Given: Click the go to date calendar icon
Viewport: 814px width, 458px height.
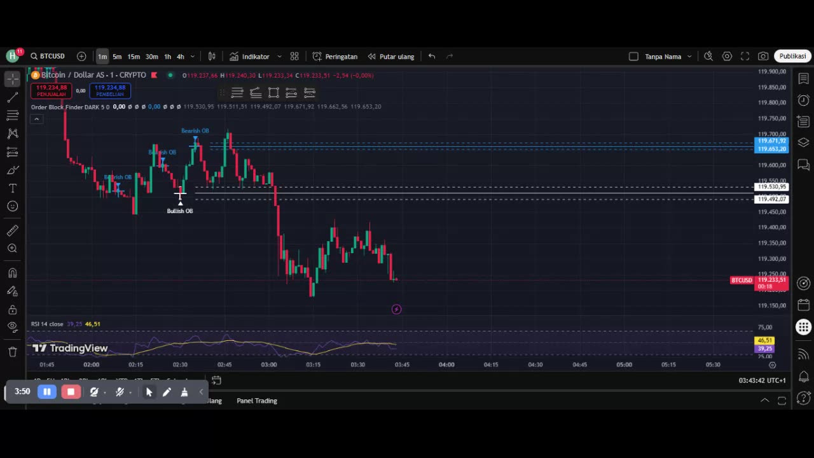Looking at the screenshot, I should click(216, 380).
